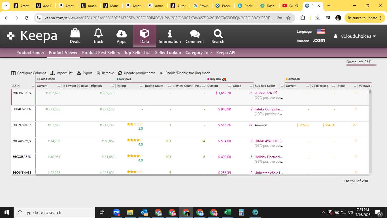Image resolution: width=387 pixels, height=218 pixels.
Task: Open Product Best Sellers tab
Action: [101, 53]
